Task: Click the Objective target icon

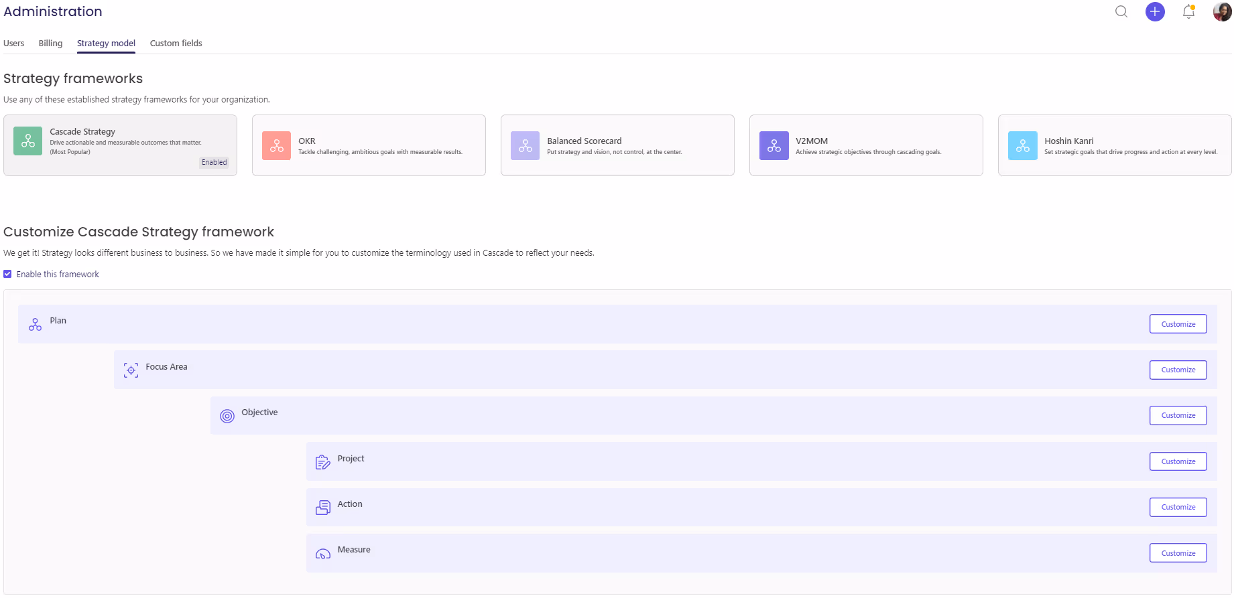Action: click(227, 416)
